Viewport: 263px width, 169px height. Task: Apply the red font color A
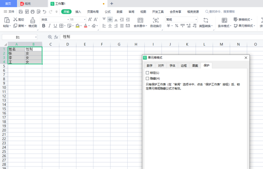click(x=86, y=26)
